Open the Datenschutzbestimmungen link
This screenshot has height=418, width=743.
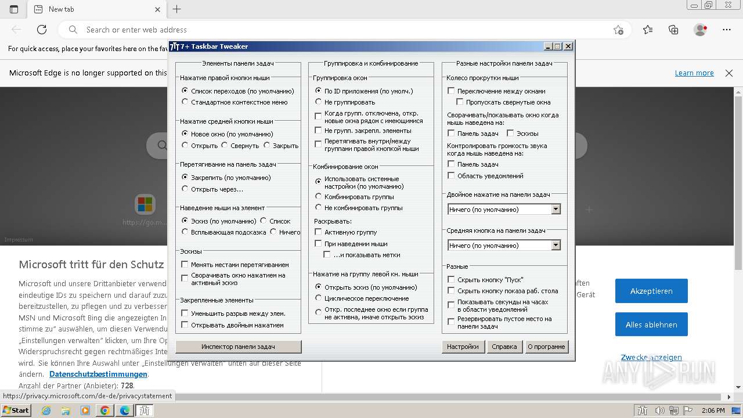pos(98,374)
